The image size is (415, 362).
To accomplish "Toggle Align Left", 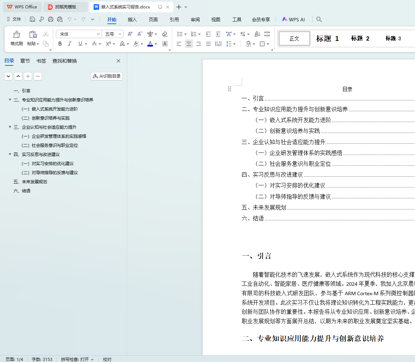I will tap(179, 44).
